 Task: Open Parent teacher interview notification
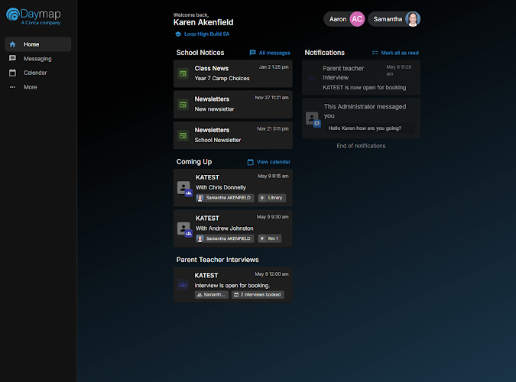tap(361, 78)
